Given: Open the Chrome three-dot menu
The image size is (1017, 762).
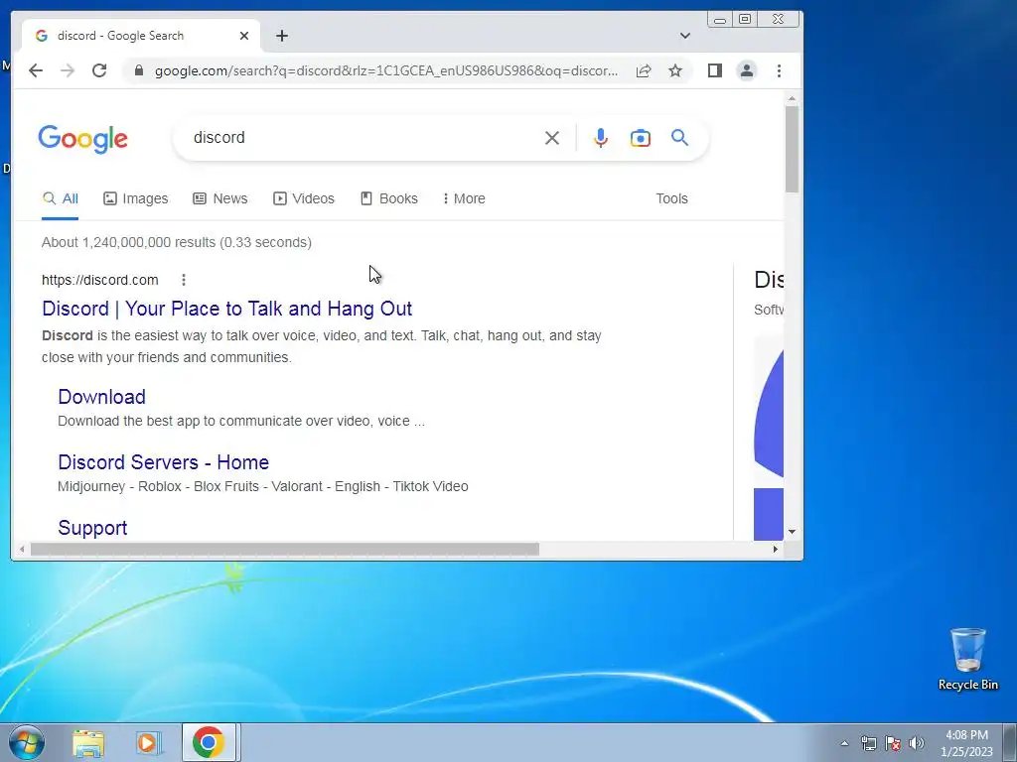Looking at the screenshot, I should point(779,70).
